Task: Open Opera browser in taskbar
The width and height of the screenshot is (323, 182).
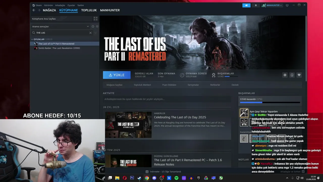Action: tap(125, 178)
